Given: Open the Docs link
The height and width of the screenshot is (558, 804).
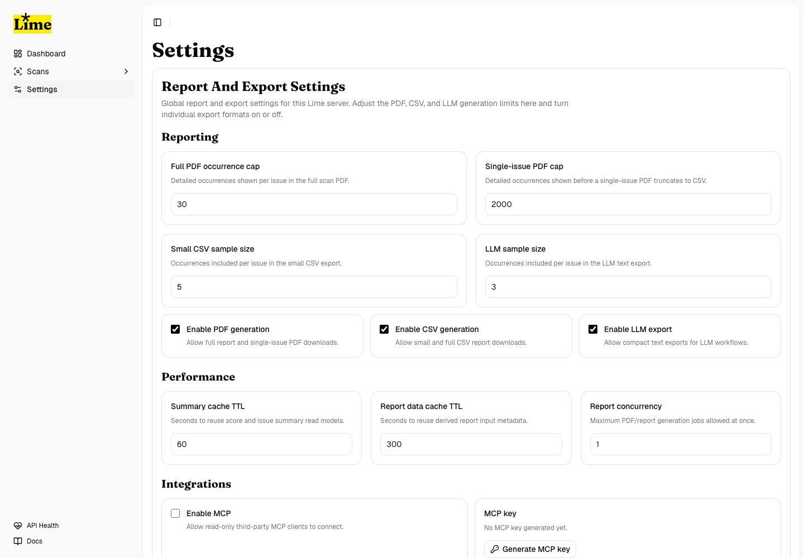Looking at the screenshot, I should [34, 541].
